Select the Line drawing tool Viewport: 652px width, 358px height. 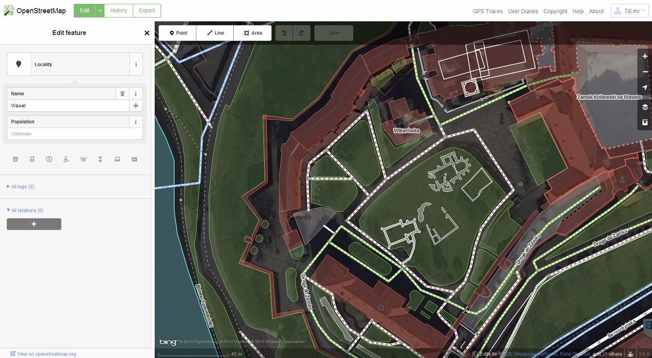click(x=215, y=33)
